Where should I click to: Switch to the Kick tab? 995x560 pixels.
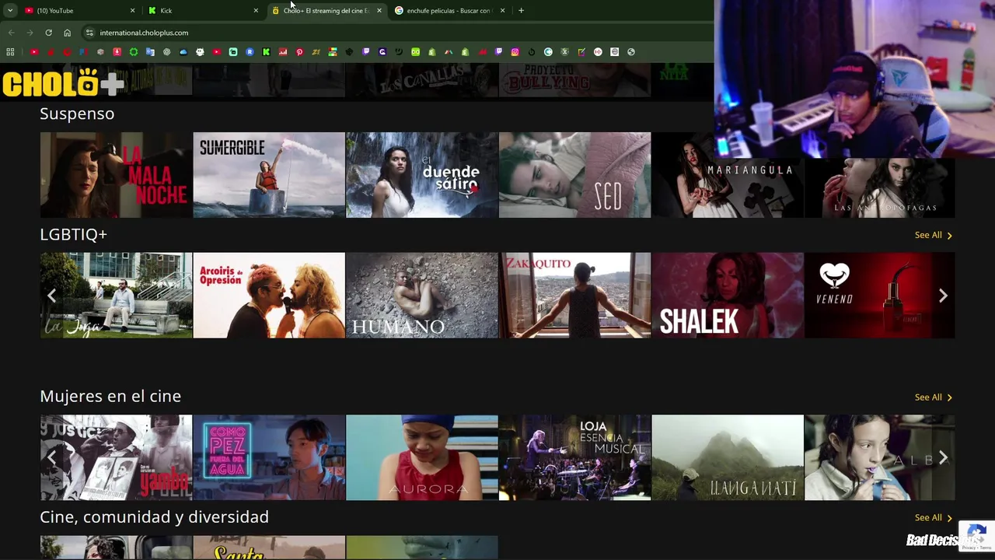point(202,11)
